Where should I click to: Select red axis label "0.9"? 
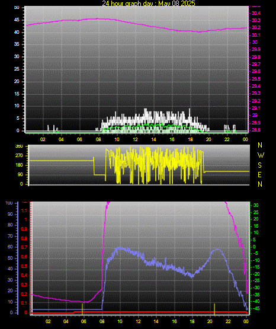24,229
